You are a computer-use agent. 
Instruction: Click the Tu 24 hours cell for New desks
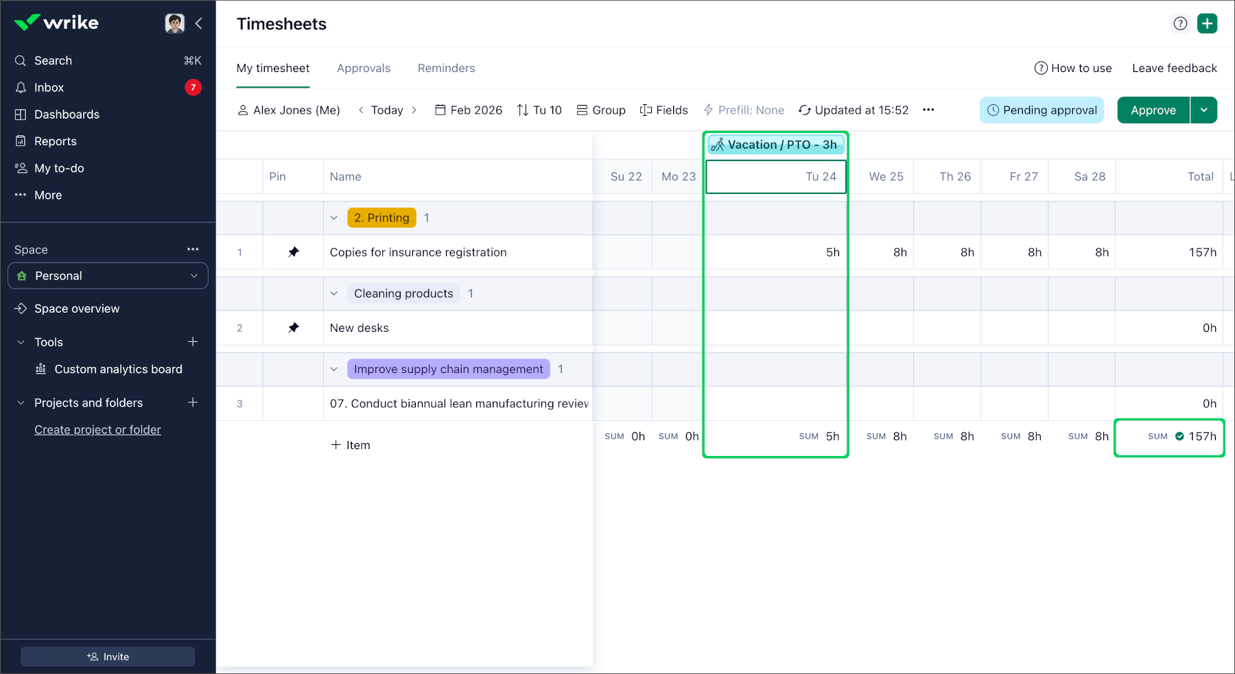pos(775,328)
